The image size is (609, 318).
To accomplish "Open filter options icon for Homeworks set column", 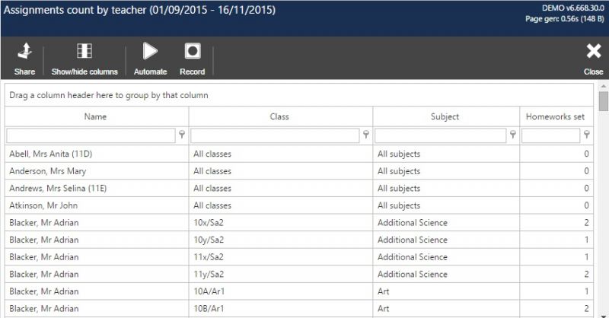I will coord(586,135).
